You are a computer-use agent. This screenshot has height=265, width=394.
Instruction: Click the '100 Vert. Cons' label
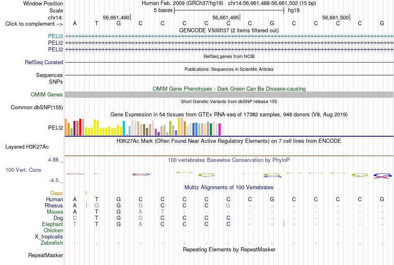click(x=23, y=170)
